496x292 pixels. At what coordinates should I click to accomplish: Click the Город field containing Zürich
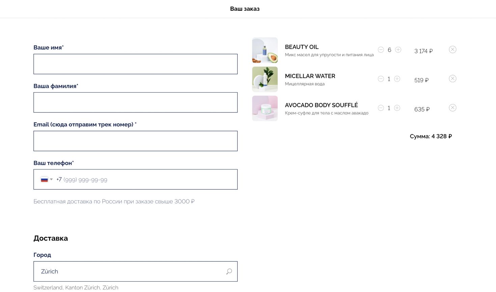135,271
